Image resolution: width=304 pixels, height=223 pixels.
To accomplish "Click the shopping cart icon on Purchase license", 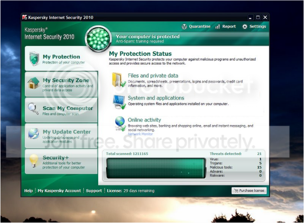I will [x=236, y=190].
